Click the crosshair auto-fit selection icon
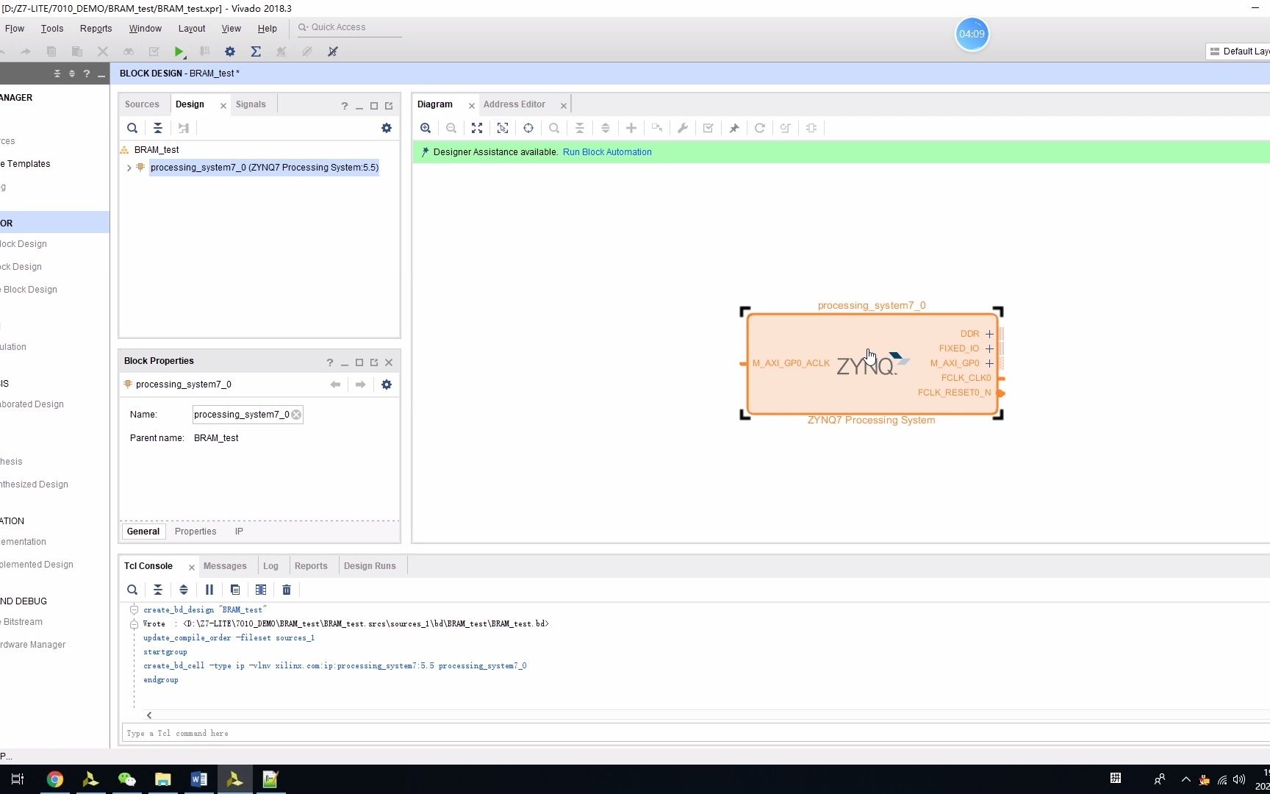This screenshot has width=1270, height=794. (x=528, y=128)
